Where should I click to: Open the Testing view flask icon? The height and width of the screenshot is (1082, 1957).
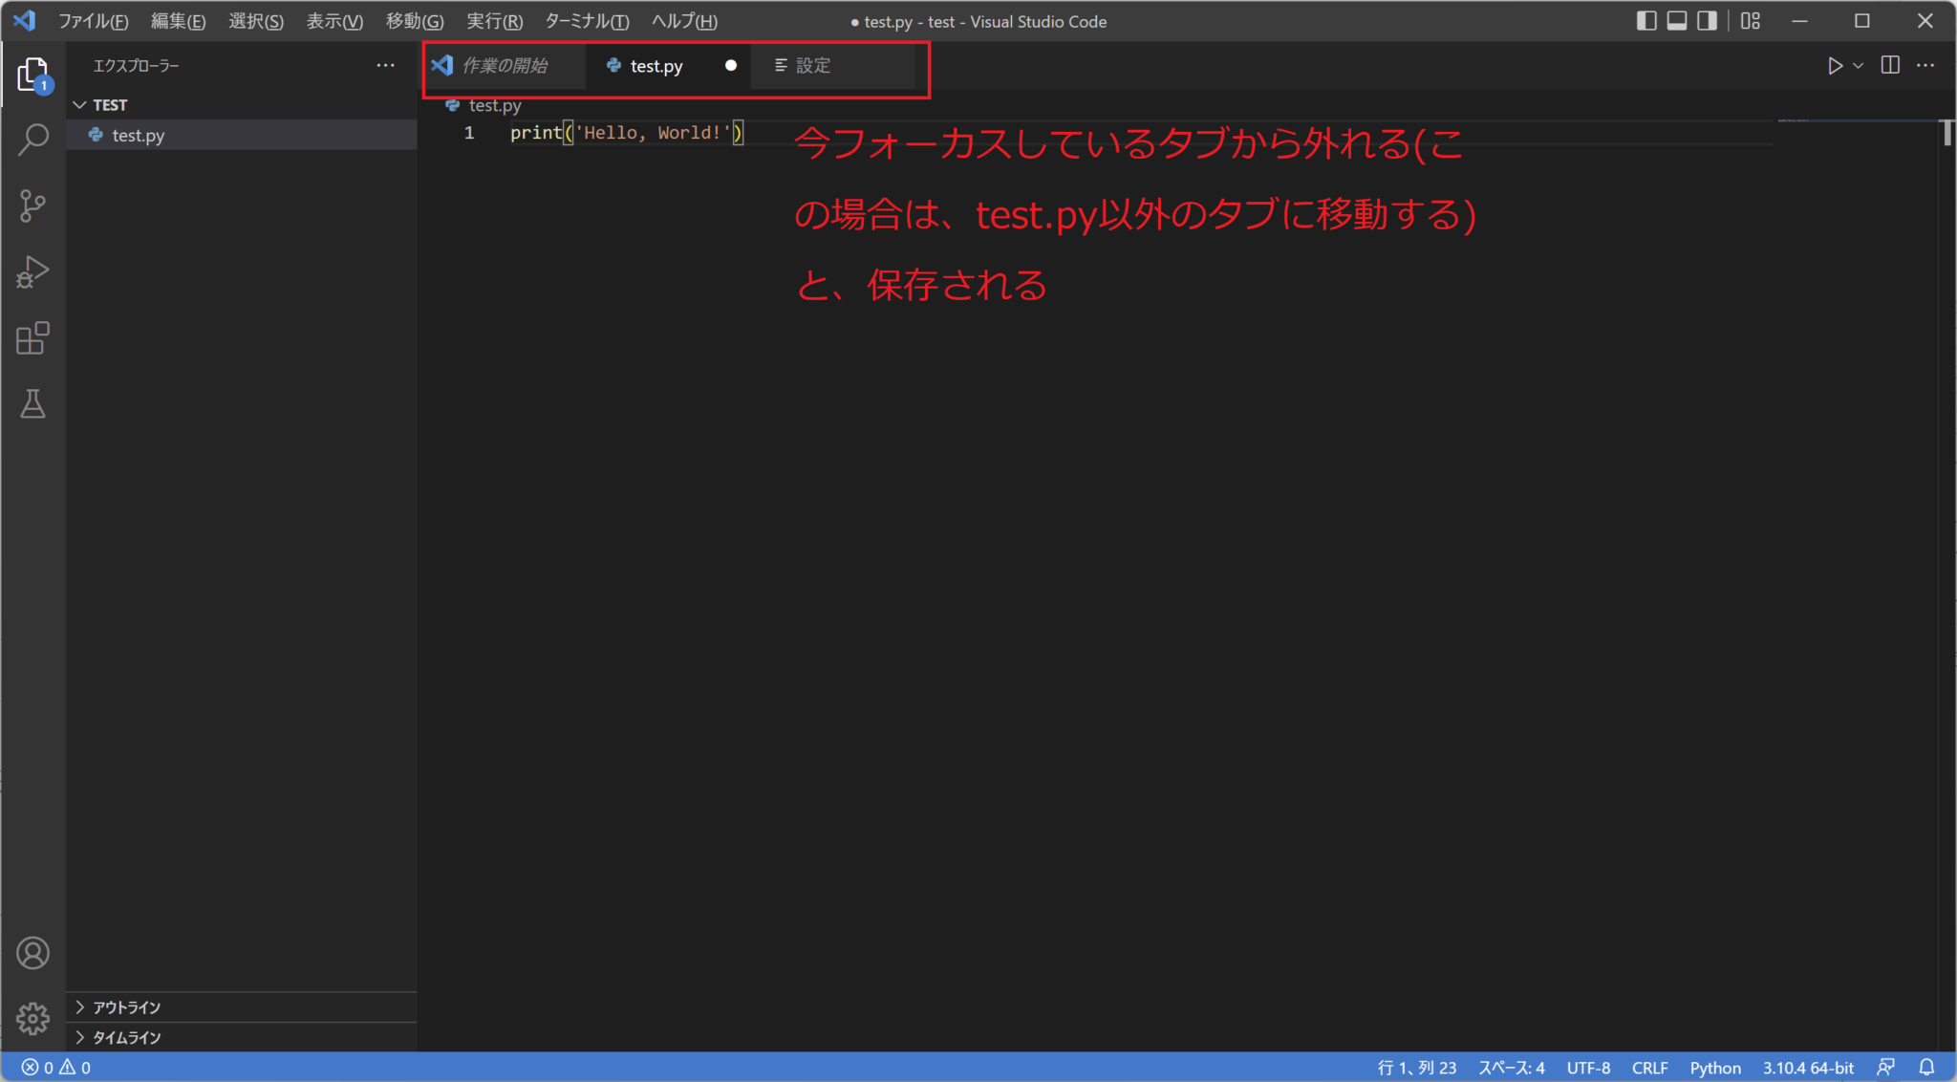coord(34,404)
